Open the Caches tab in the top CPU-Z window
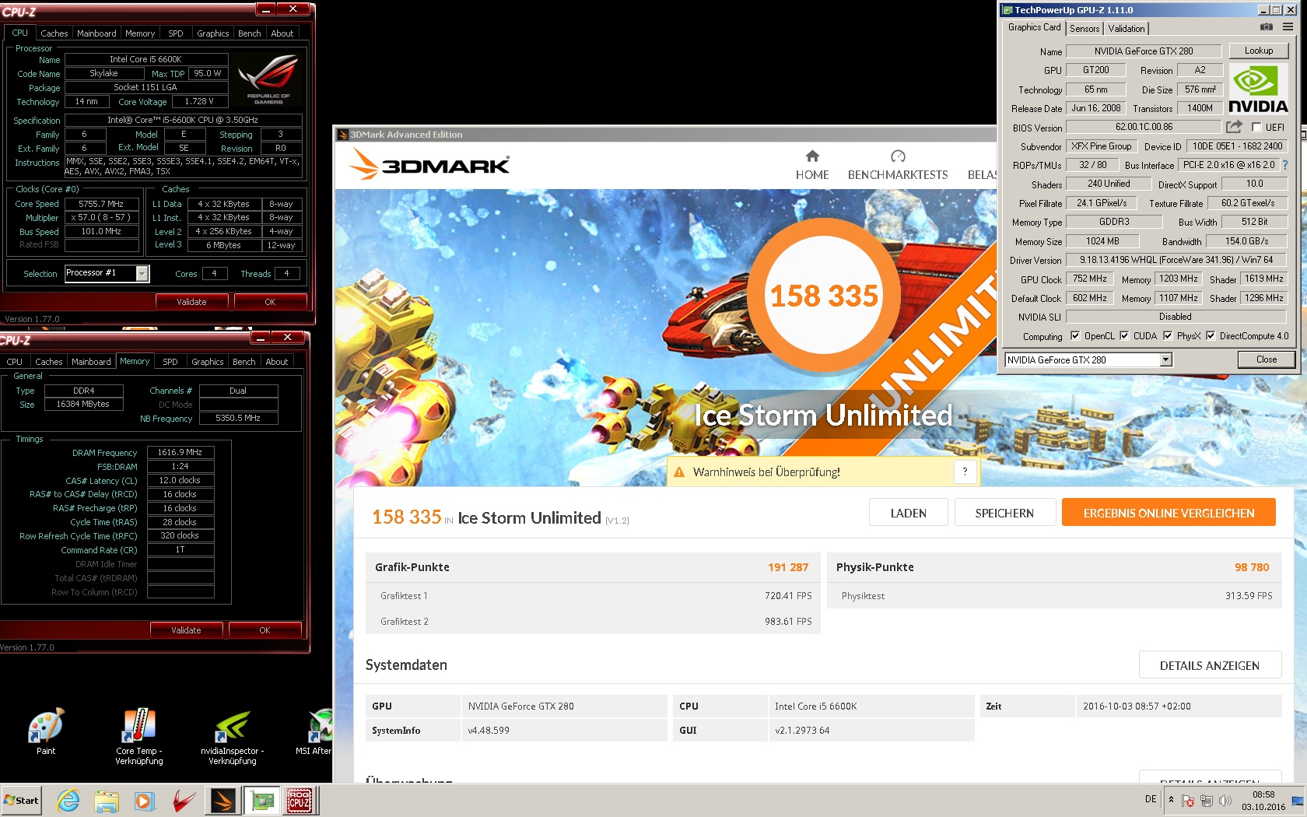The height and width of the screenshot is (817, 1307). [x=54, y=33]
